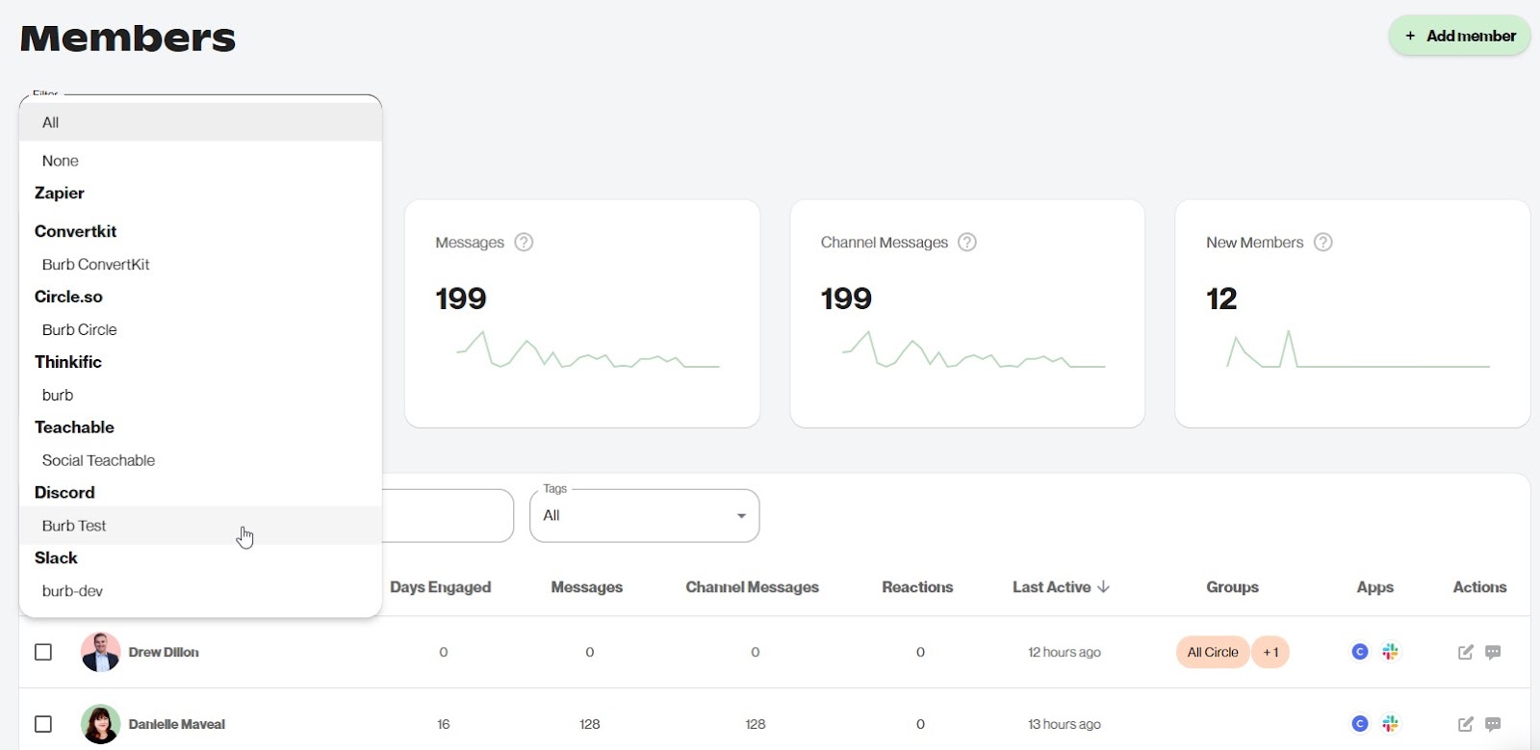
Task: Click the New Members help icon
Action: click(x=1323, y=243)
